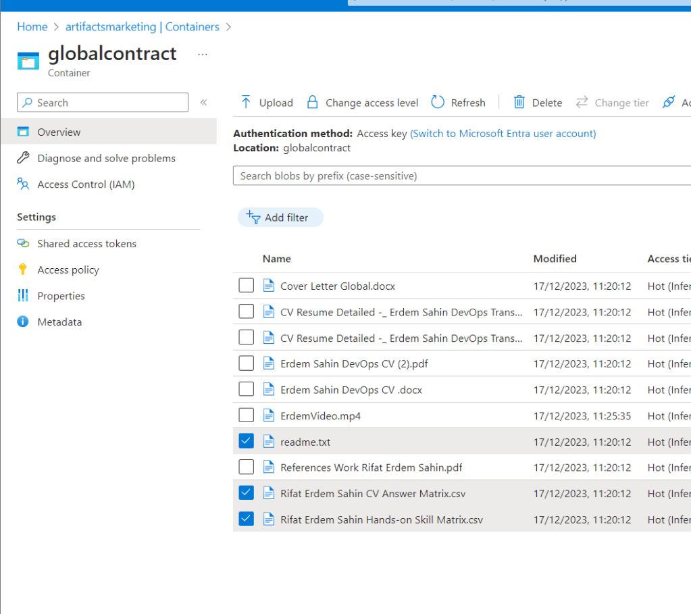Screen dimensions: 691x614
Task: Click the Add filter button
Action: [x=280, y=218]
